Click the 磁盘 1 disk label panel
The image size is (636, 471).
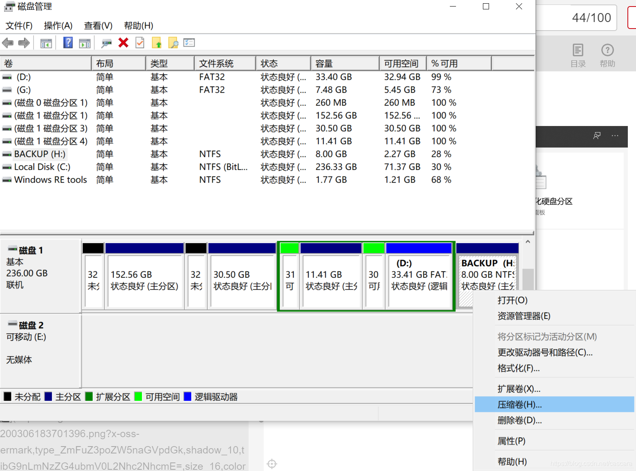click(40, 276)
